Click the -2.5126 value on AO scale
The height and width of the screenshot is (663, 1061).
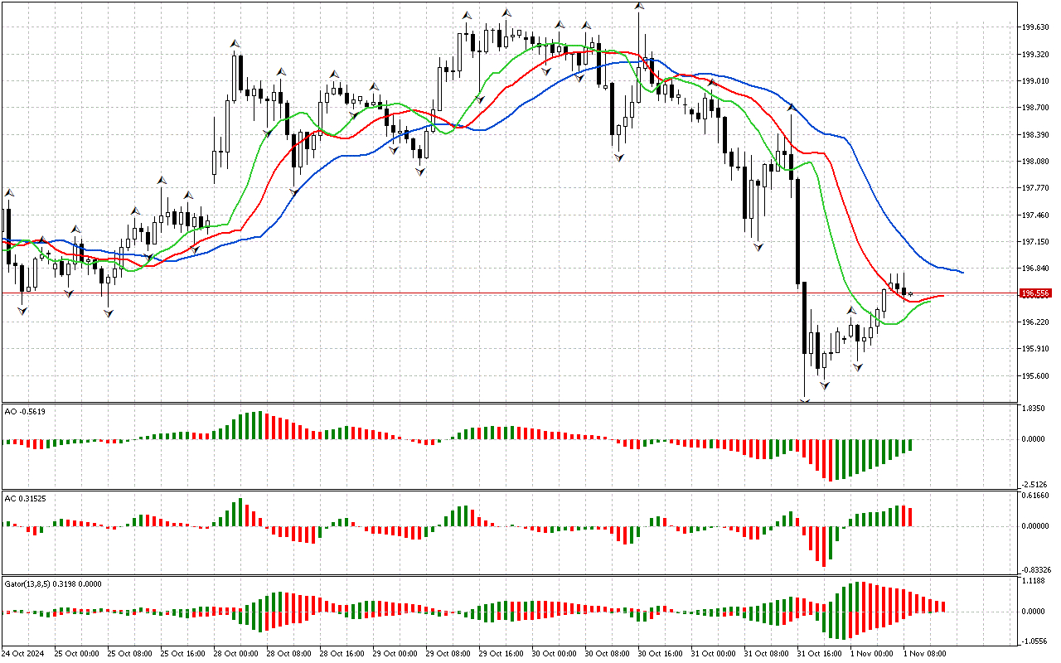tap(1035, 484)
